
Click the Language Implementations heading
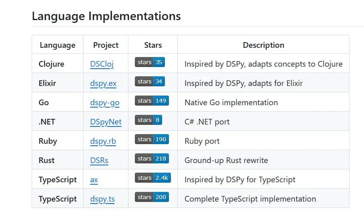click(x=106, y=16)
